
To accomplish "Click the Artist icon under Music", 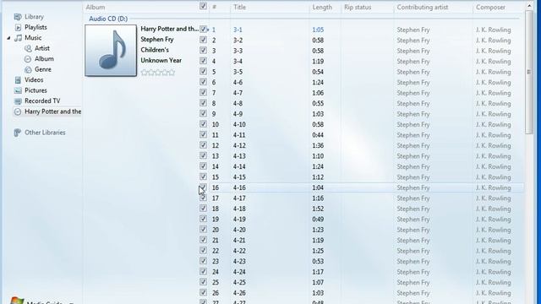I will (x=28, y=49).
